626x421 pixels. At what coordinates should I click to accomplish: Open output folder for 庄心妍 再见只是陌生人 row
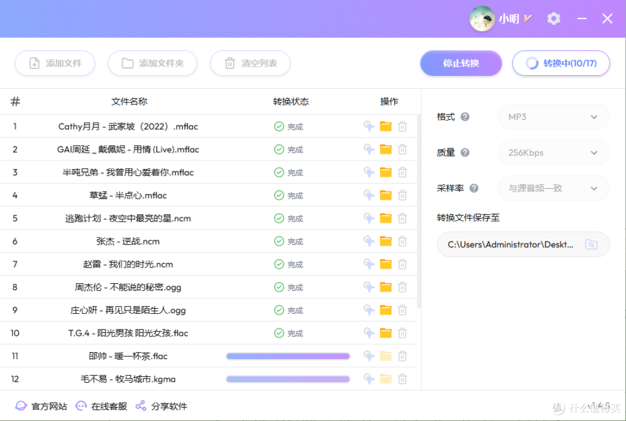[x=385, y=310]
